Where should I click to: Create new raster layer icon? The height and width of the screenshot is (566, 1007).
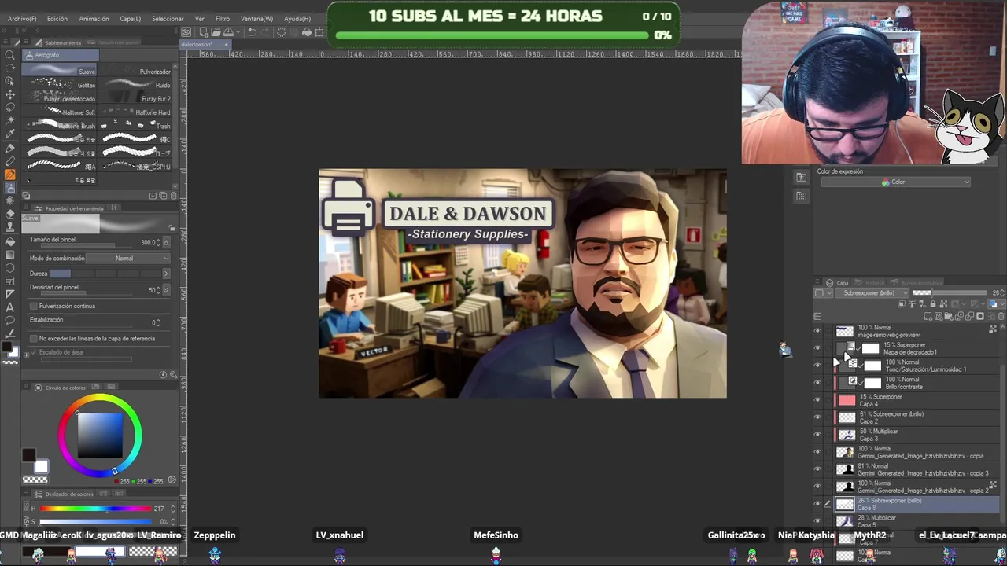pyautogui.click(x=928, y=317)
